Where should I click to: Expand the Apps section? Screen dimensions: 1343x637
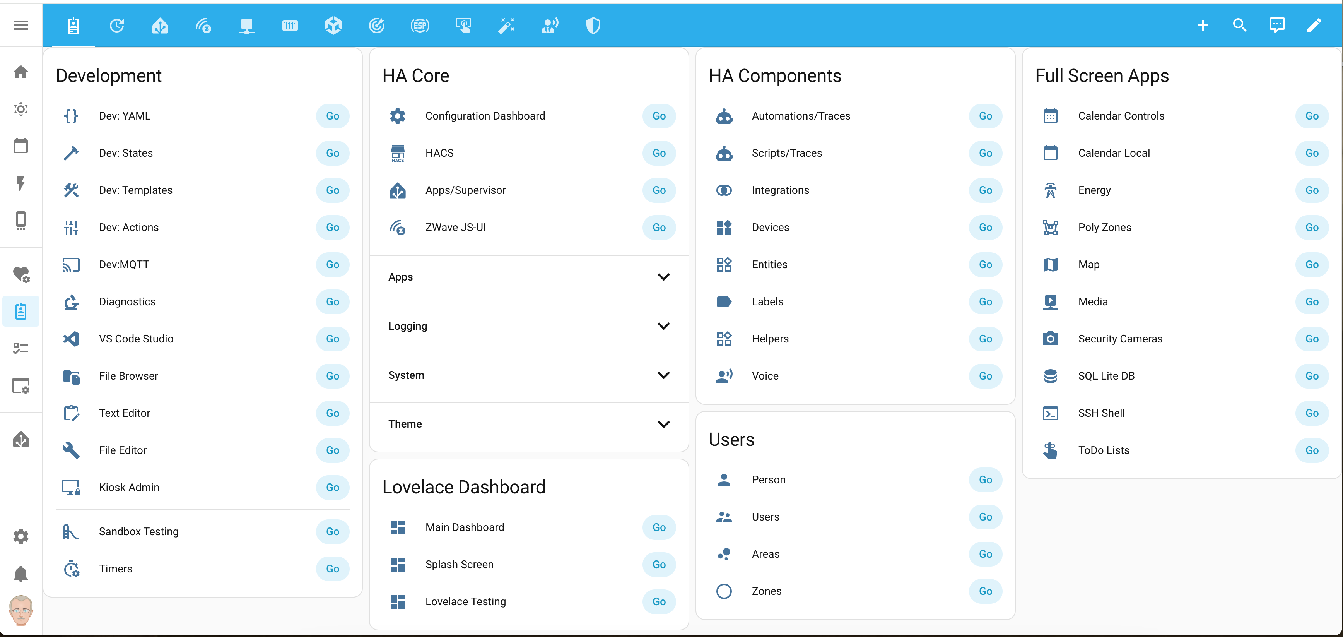pyautogui.click(x=529, y=277)
